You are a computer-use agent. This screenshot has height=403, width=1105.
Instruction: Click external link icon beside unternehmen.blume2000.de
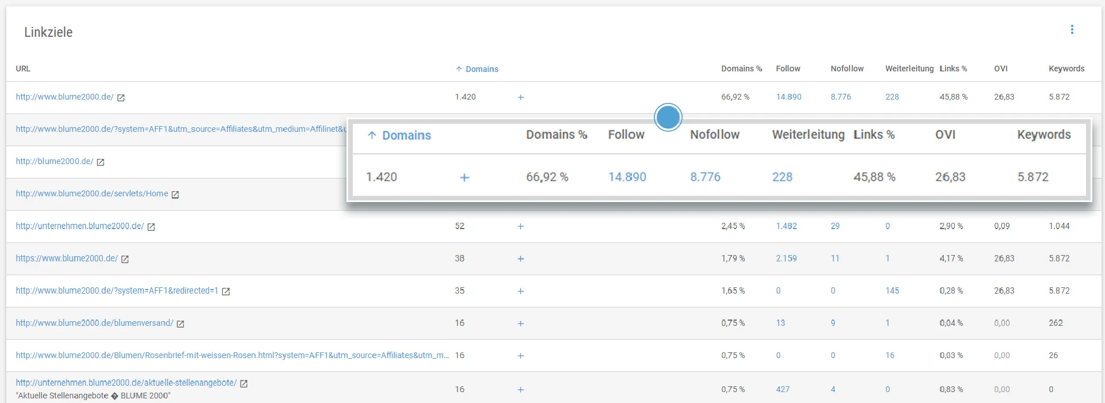pyautogui.click(x=151, y=227)
